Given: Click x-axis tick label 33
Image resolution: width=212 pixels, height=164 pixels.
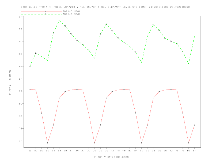Looking at the screenshot, I should click(95, 151).
